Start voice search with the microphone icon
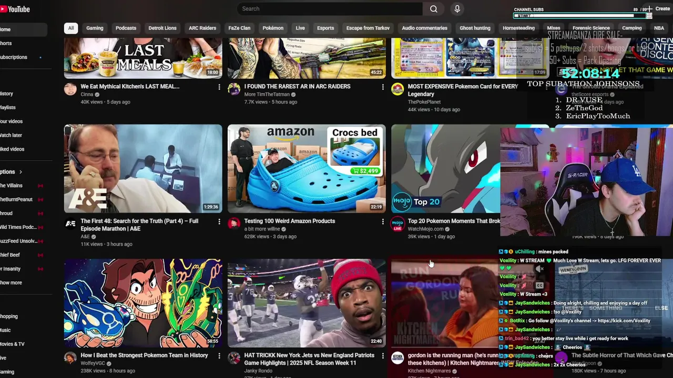 tap(457, 9)
